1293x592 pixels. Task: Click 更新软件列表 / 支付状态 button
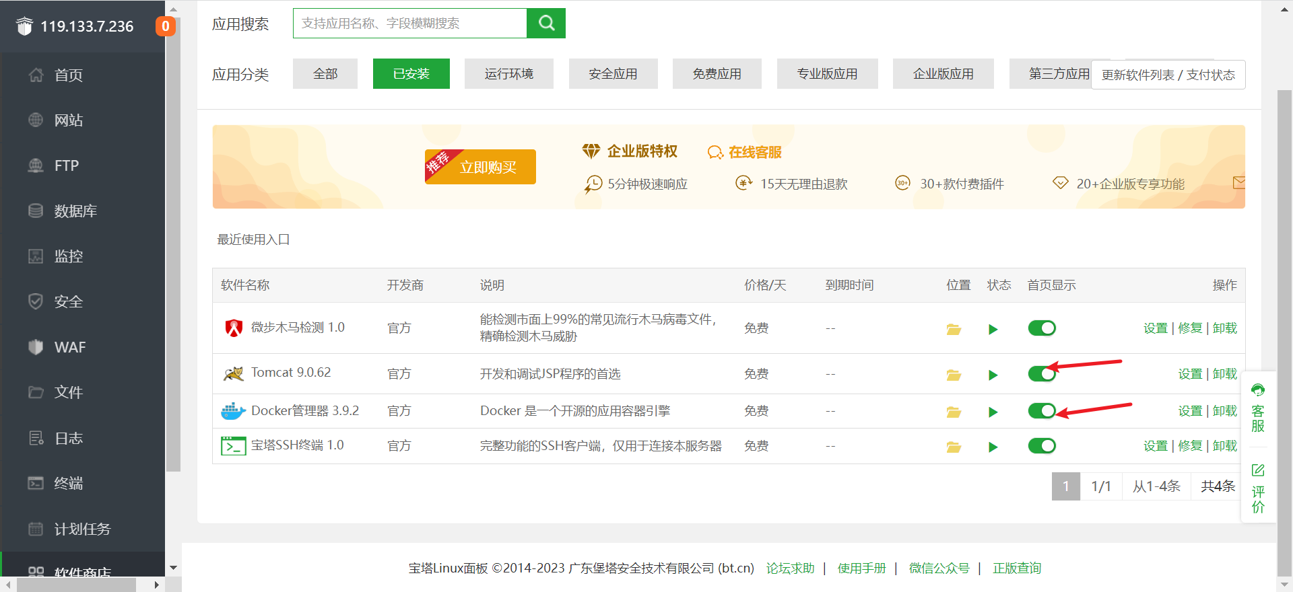pyautogui.click(x=1168, y=75)
